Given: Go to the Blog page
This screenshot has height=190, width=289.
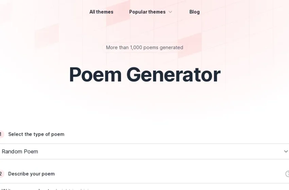Looking at the screenshot, I should tap(194, 12).
